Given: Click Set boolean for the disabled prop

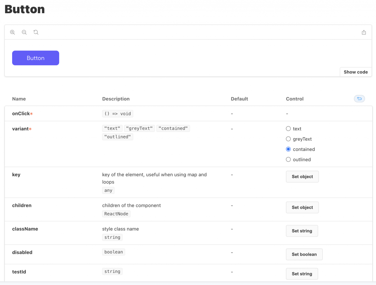Looking at the screenshot, I should click(304, 254).
